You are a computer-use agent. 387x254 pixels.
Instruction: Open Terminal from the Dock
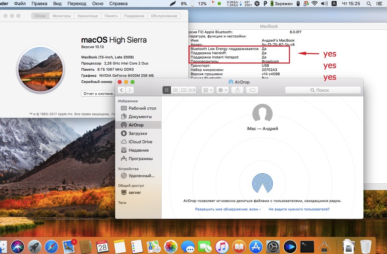pos(307,247)
